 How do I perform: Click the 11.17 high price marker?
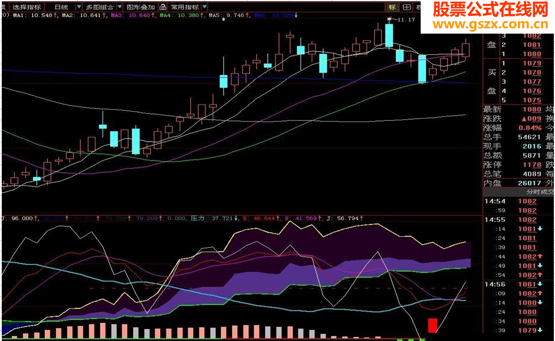click(x=405, y=19)
